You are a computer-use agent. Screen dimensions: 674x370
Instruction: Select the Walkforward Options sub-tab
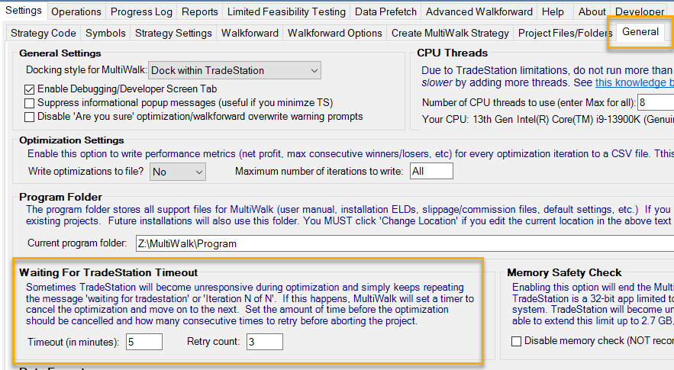click(334, 33)
